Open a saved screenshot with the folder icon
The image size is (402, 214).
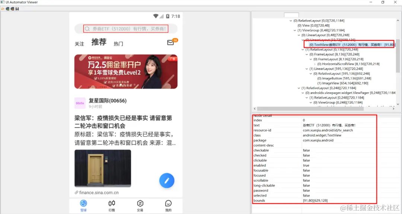(3, 9)
